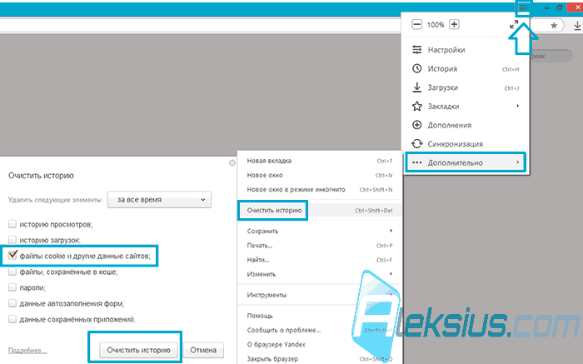Screen dimensions: 583x364
Task: Tick the пароли checkbox
Action: click(x=12, y=287)
